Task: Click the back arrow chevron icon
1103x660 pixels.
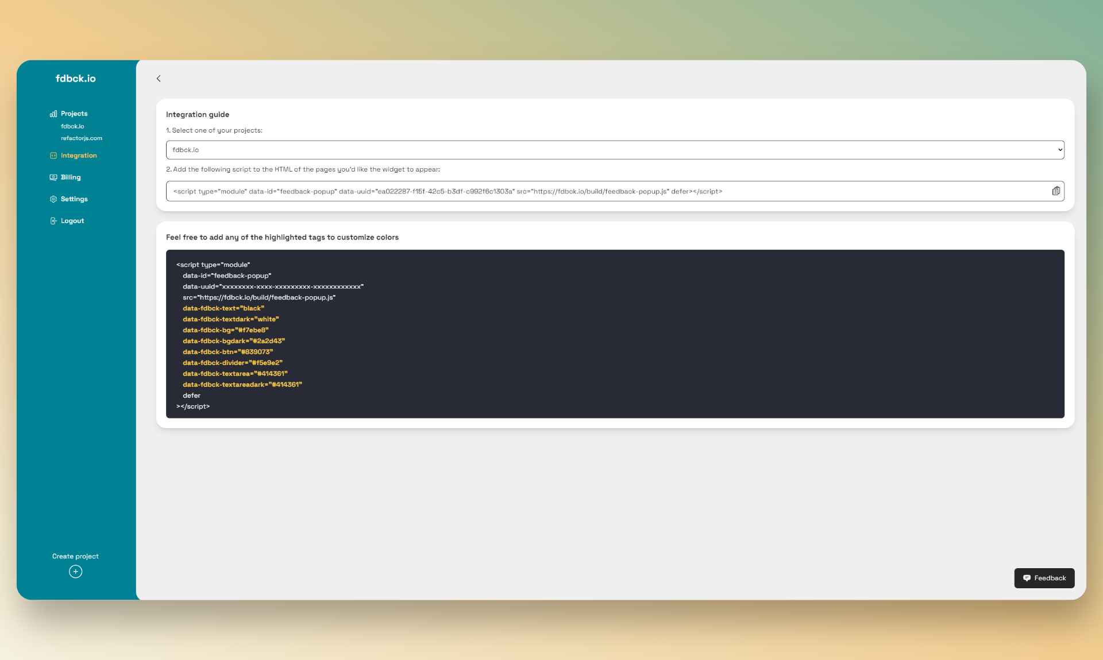Action: tap(159, 79)
